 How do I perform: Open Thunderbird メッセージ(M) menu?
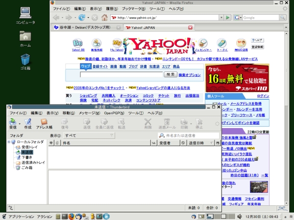pos(90,113)
